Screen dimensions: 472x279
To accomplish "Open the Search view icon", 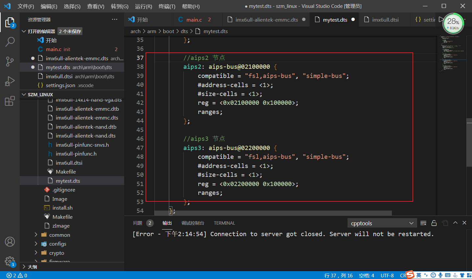I will [10, 42].
